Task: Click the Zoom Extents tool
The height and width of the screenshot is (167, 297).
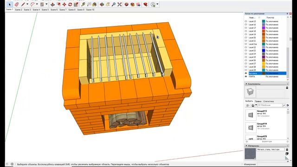Action: click(120, 4)
